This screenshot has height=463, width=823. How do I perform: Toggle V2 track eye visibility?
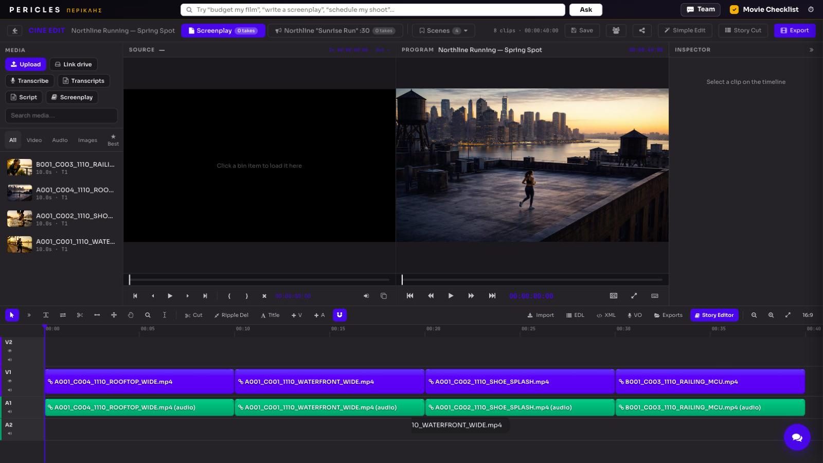click(9, 351)
